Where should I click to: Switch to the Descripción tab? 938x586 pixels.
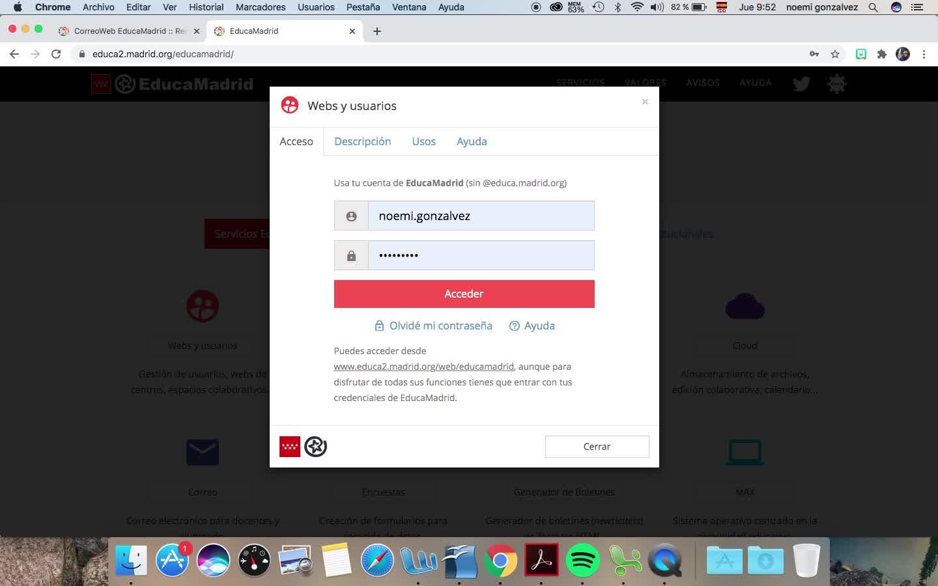click(362, 141)
